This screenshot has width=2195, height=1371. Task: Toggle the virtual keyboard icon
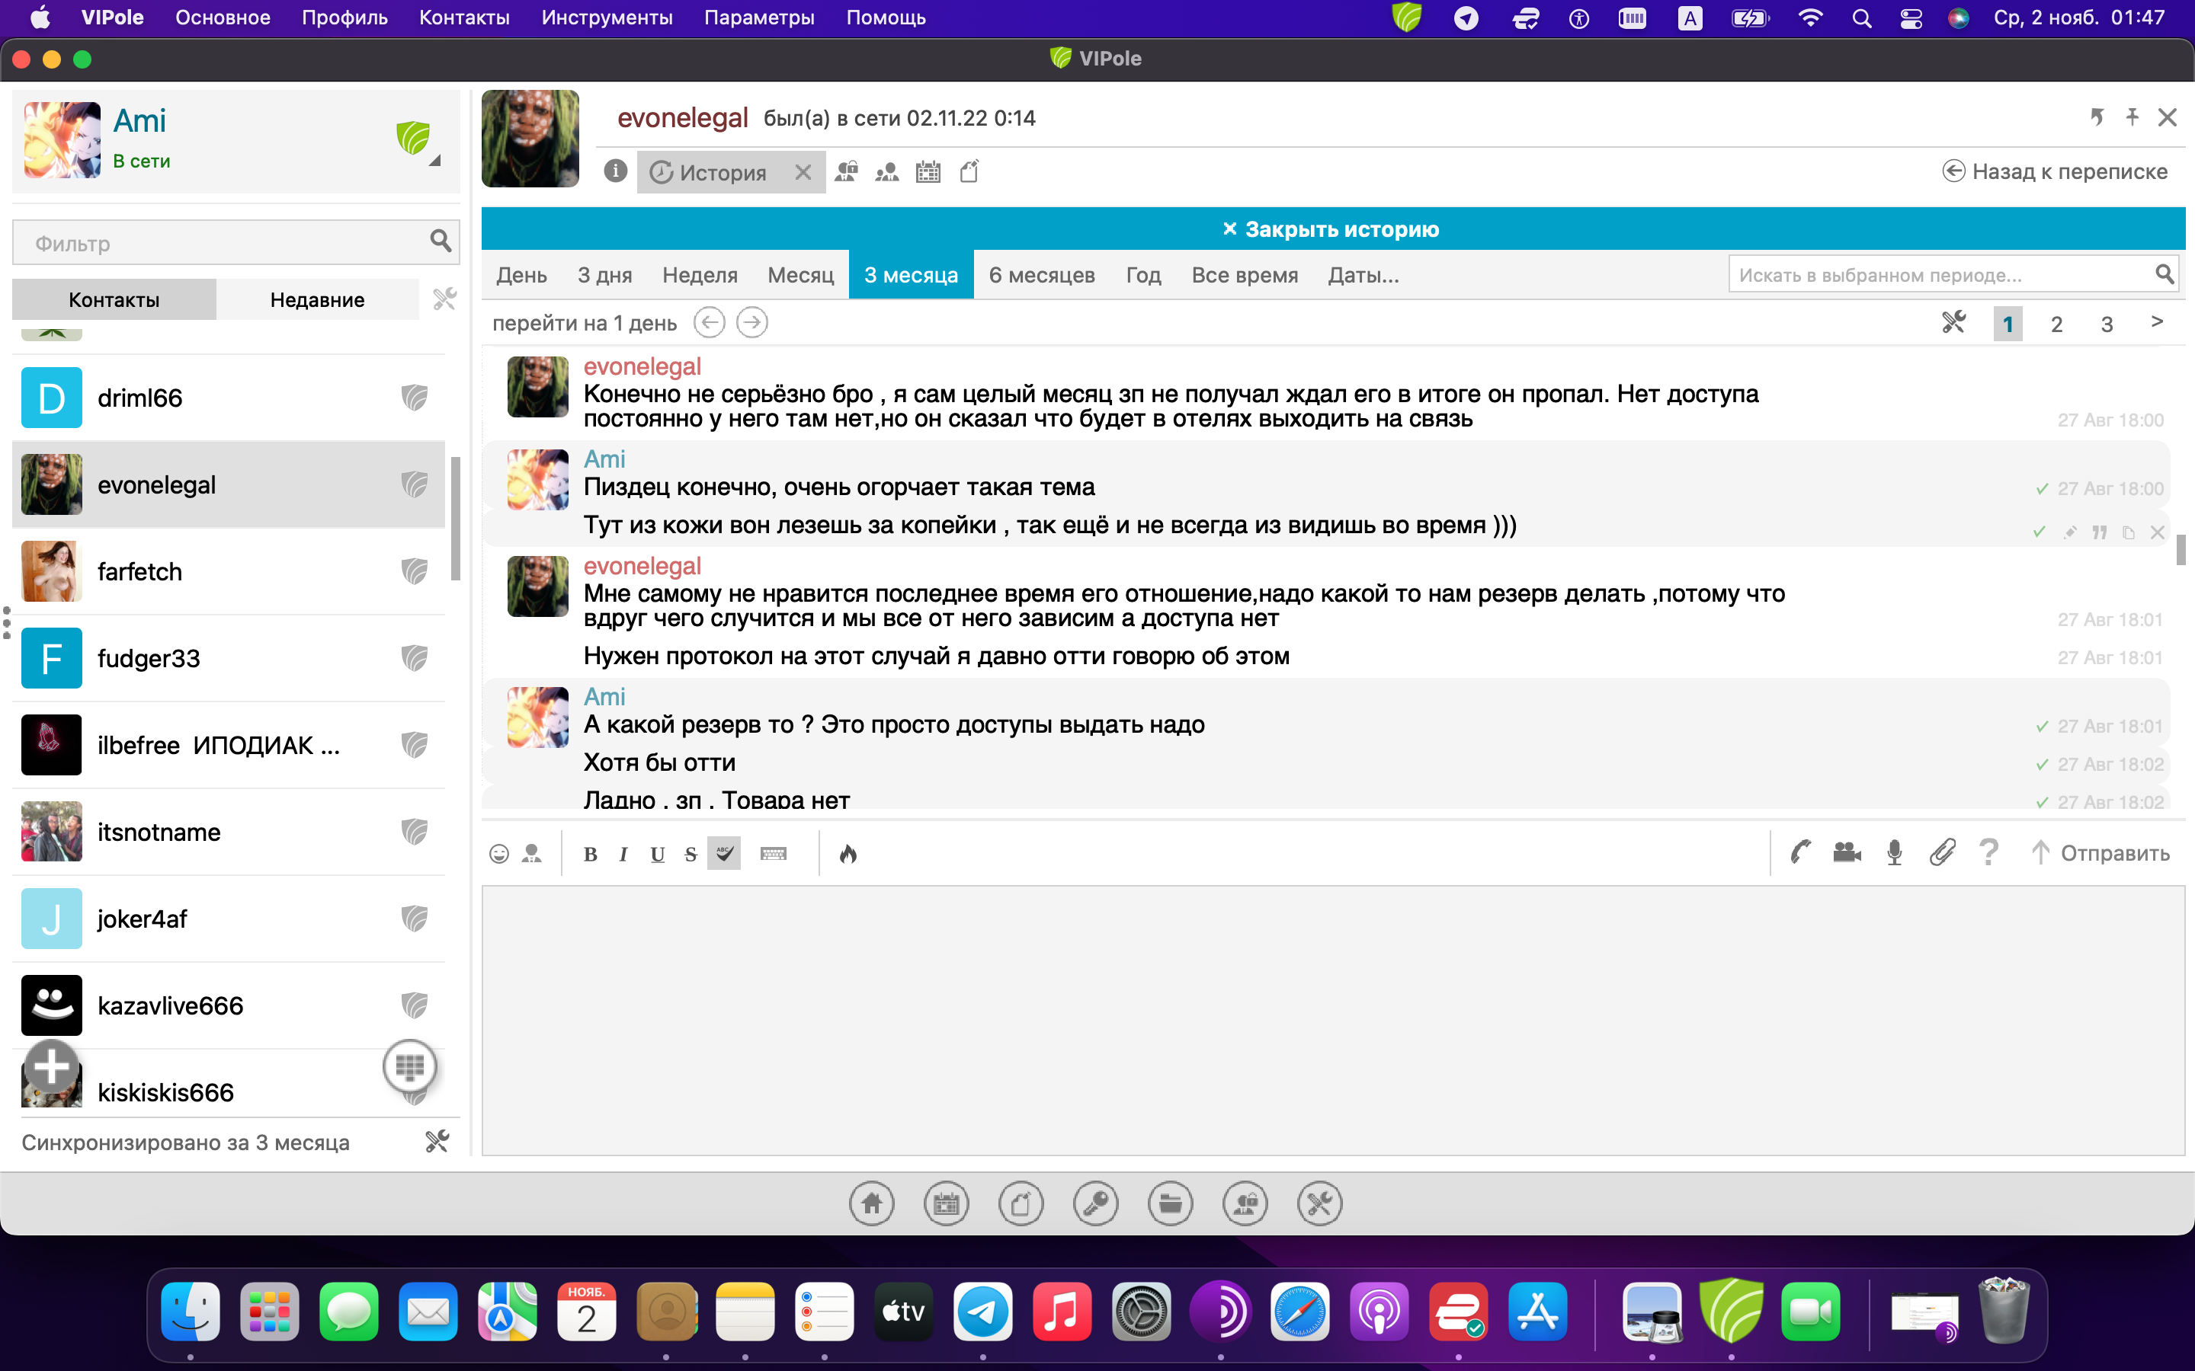[774, 853]
